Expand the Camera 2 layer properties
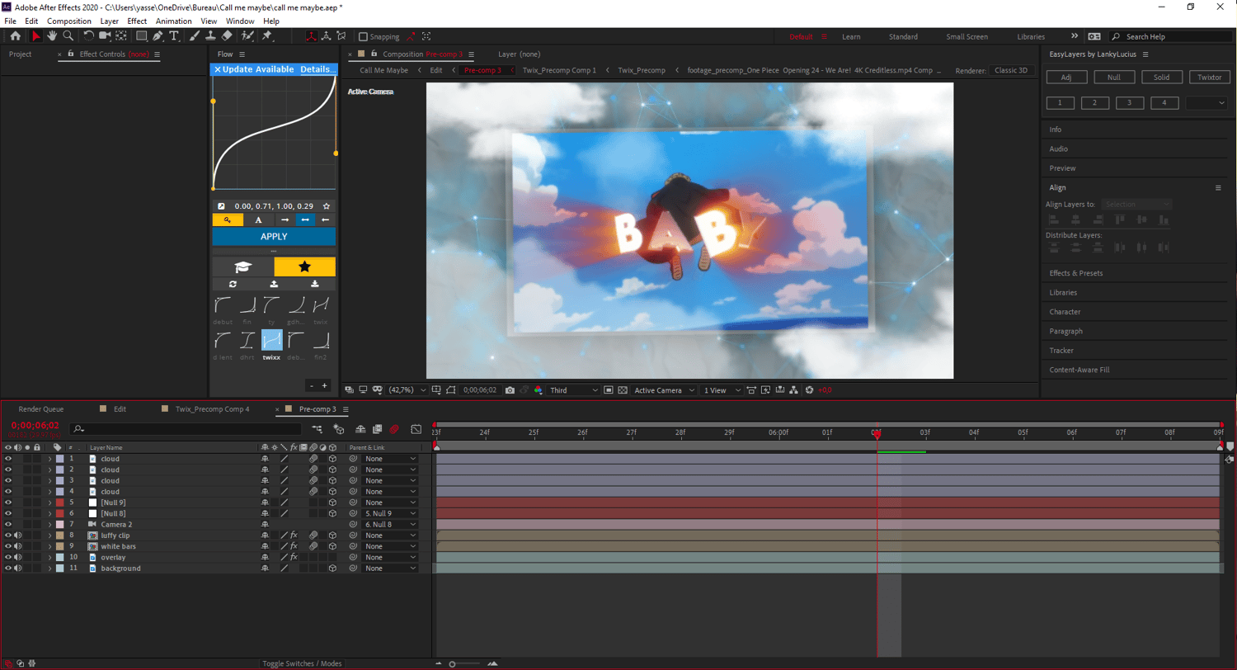 coord(49,524)
